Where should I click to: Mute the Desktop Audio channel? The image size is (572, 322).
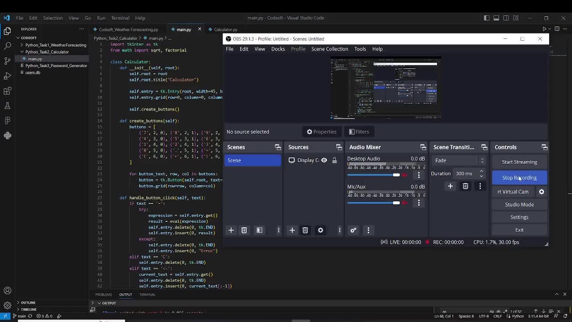pos(405,175)
